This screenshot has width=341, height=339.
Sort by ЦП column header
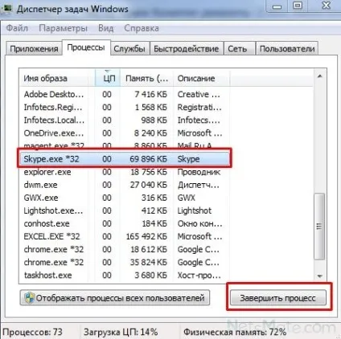108,78
